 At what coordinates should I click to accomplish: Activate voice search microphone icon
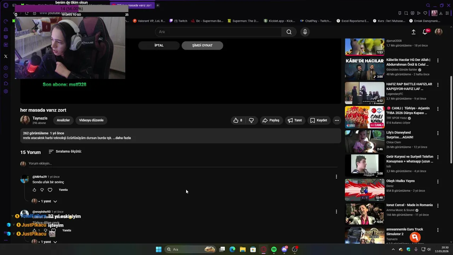pos(305,32)
